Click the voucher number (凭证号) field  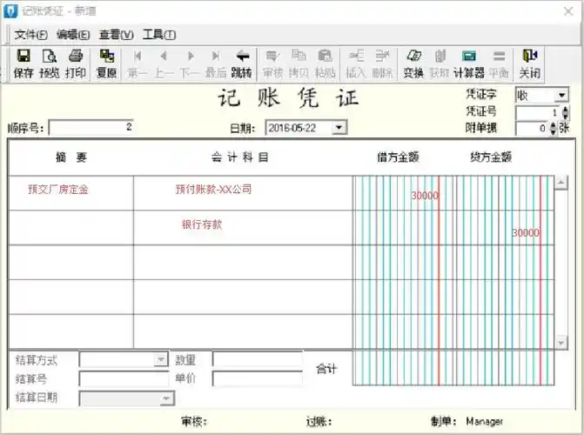(539, 113)
